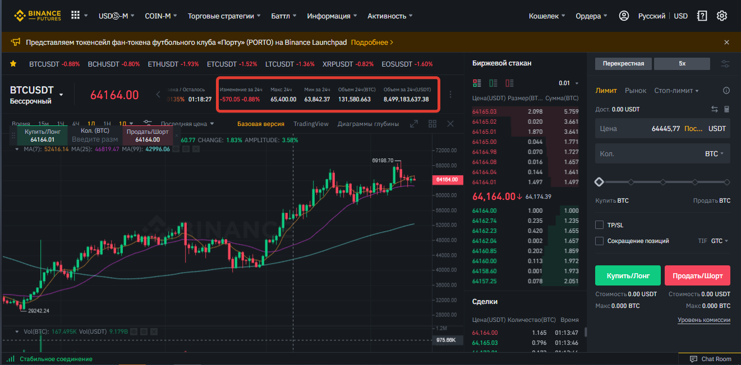Viewport: 741px width, 365px height.
Task: Go to Binance Futures logo home
Action: click(x=38, y=16)
